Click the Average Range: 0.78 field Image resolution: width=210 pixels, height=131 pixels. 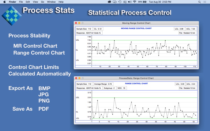103,84
